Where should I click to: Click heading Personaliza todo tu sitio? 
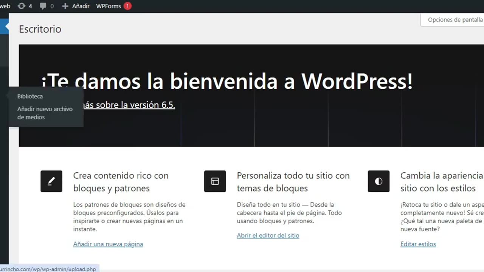point(293,182)
